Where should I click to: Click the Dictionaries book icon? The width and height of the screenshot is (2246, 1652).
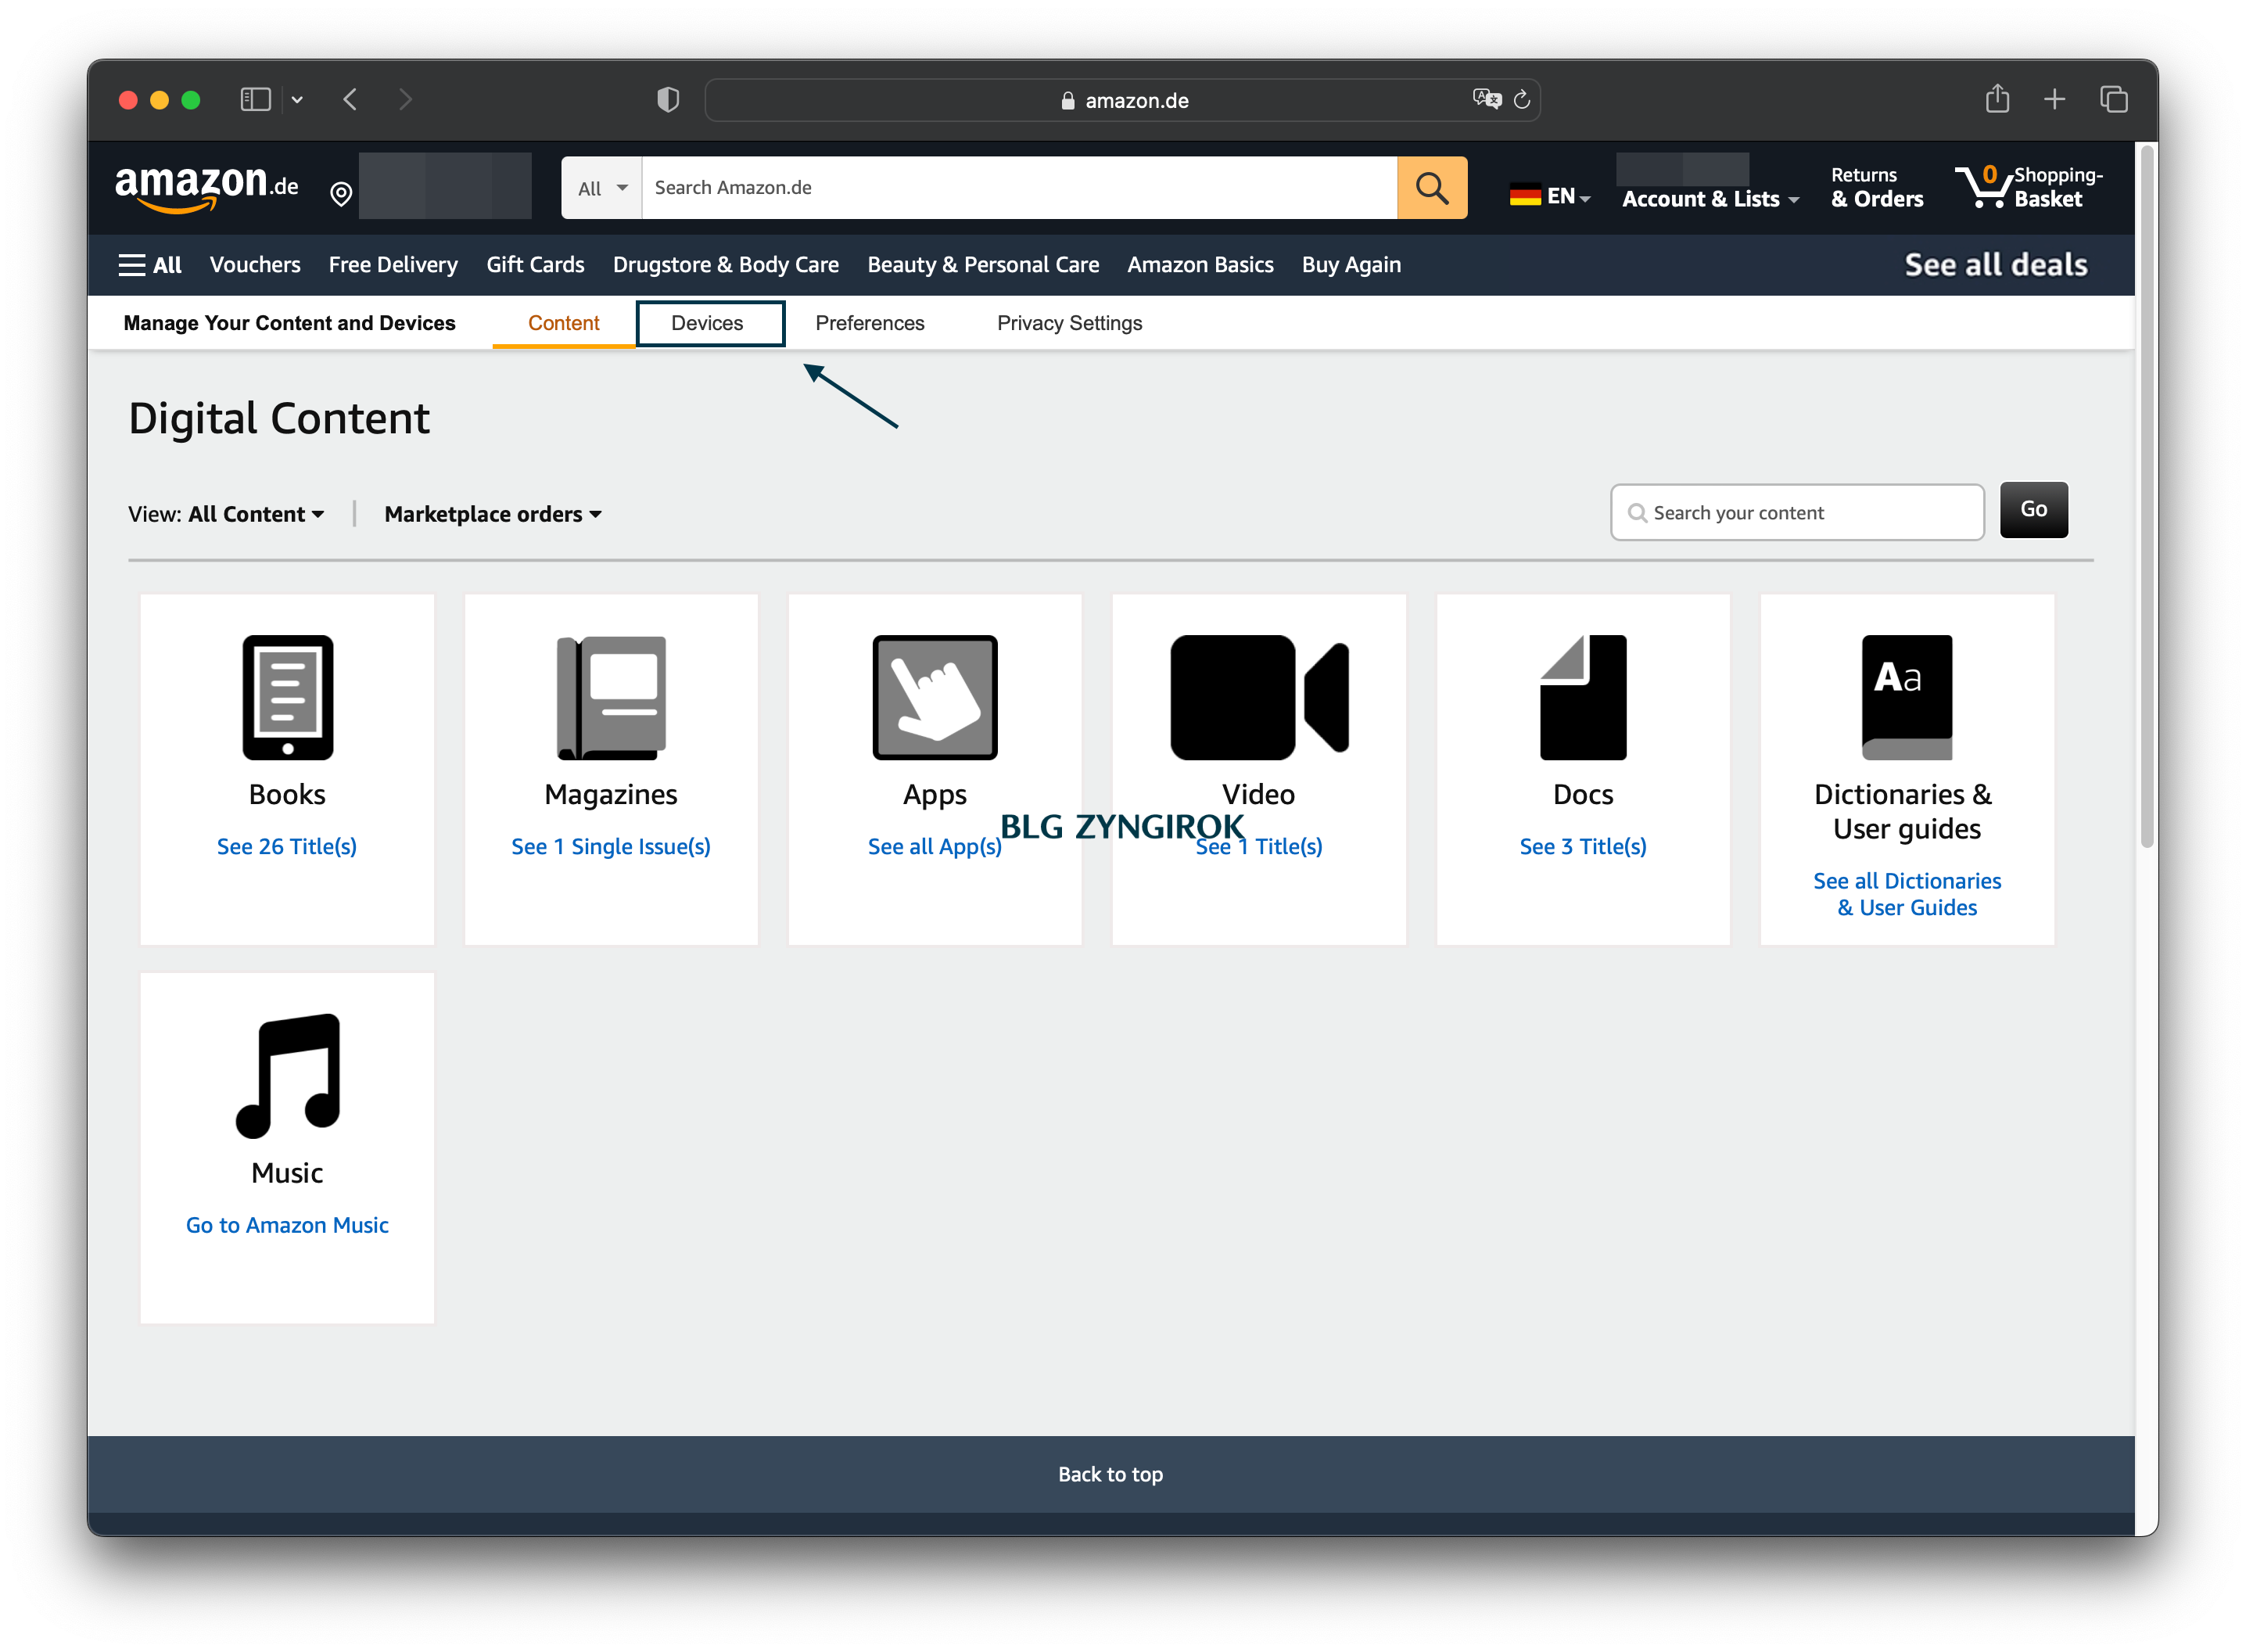tap(1906, 697)
